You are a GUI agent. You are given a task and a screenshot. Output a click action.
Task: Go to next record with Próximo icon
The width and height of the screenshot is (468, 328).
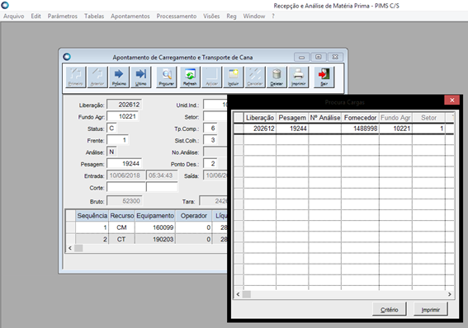point(119,77)
